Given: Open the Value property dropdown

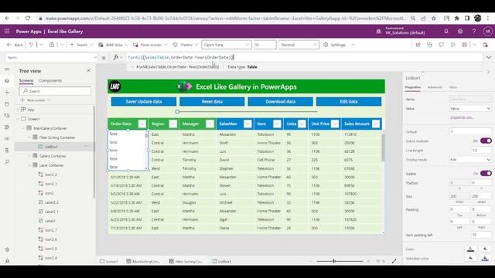Looking at the screenshot, I should click(470, 108).
